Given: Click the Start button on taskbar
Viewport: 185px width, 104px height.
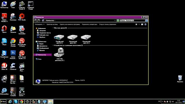Looking at the screenshot, I should point(3,101).
